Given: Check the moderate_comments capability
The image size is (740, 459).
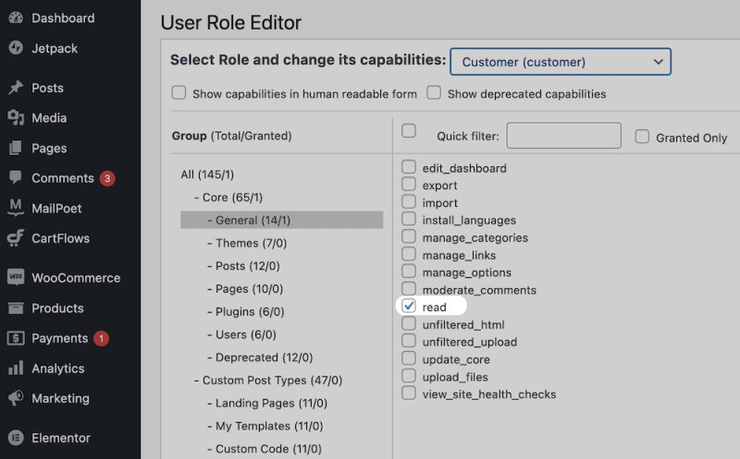Looking at the screenshot, I should tap(409, 288).
